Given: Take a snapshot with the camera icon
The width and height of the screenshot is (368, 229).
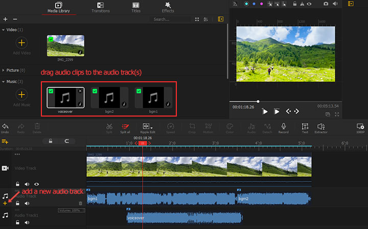Looking at the screenshot, I should [x=326, y=4].
